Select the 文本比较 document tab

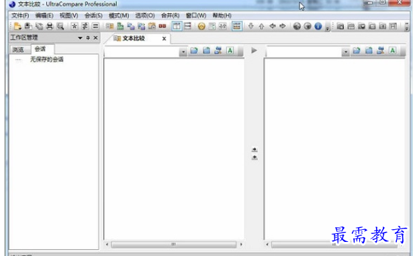[134, 38]
